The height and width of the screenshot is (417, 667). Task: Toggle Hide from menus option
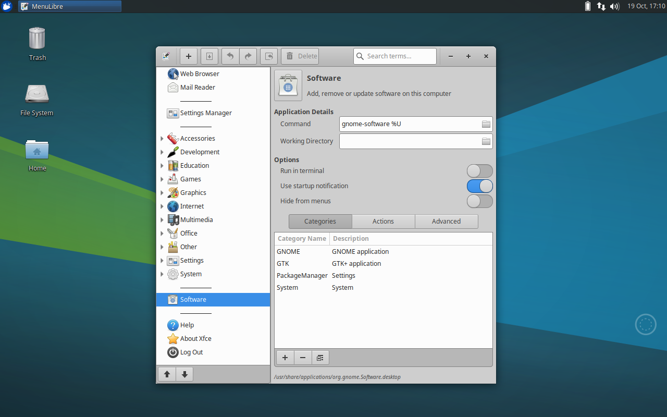[x=479, y=201]
